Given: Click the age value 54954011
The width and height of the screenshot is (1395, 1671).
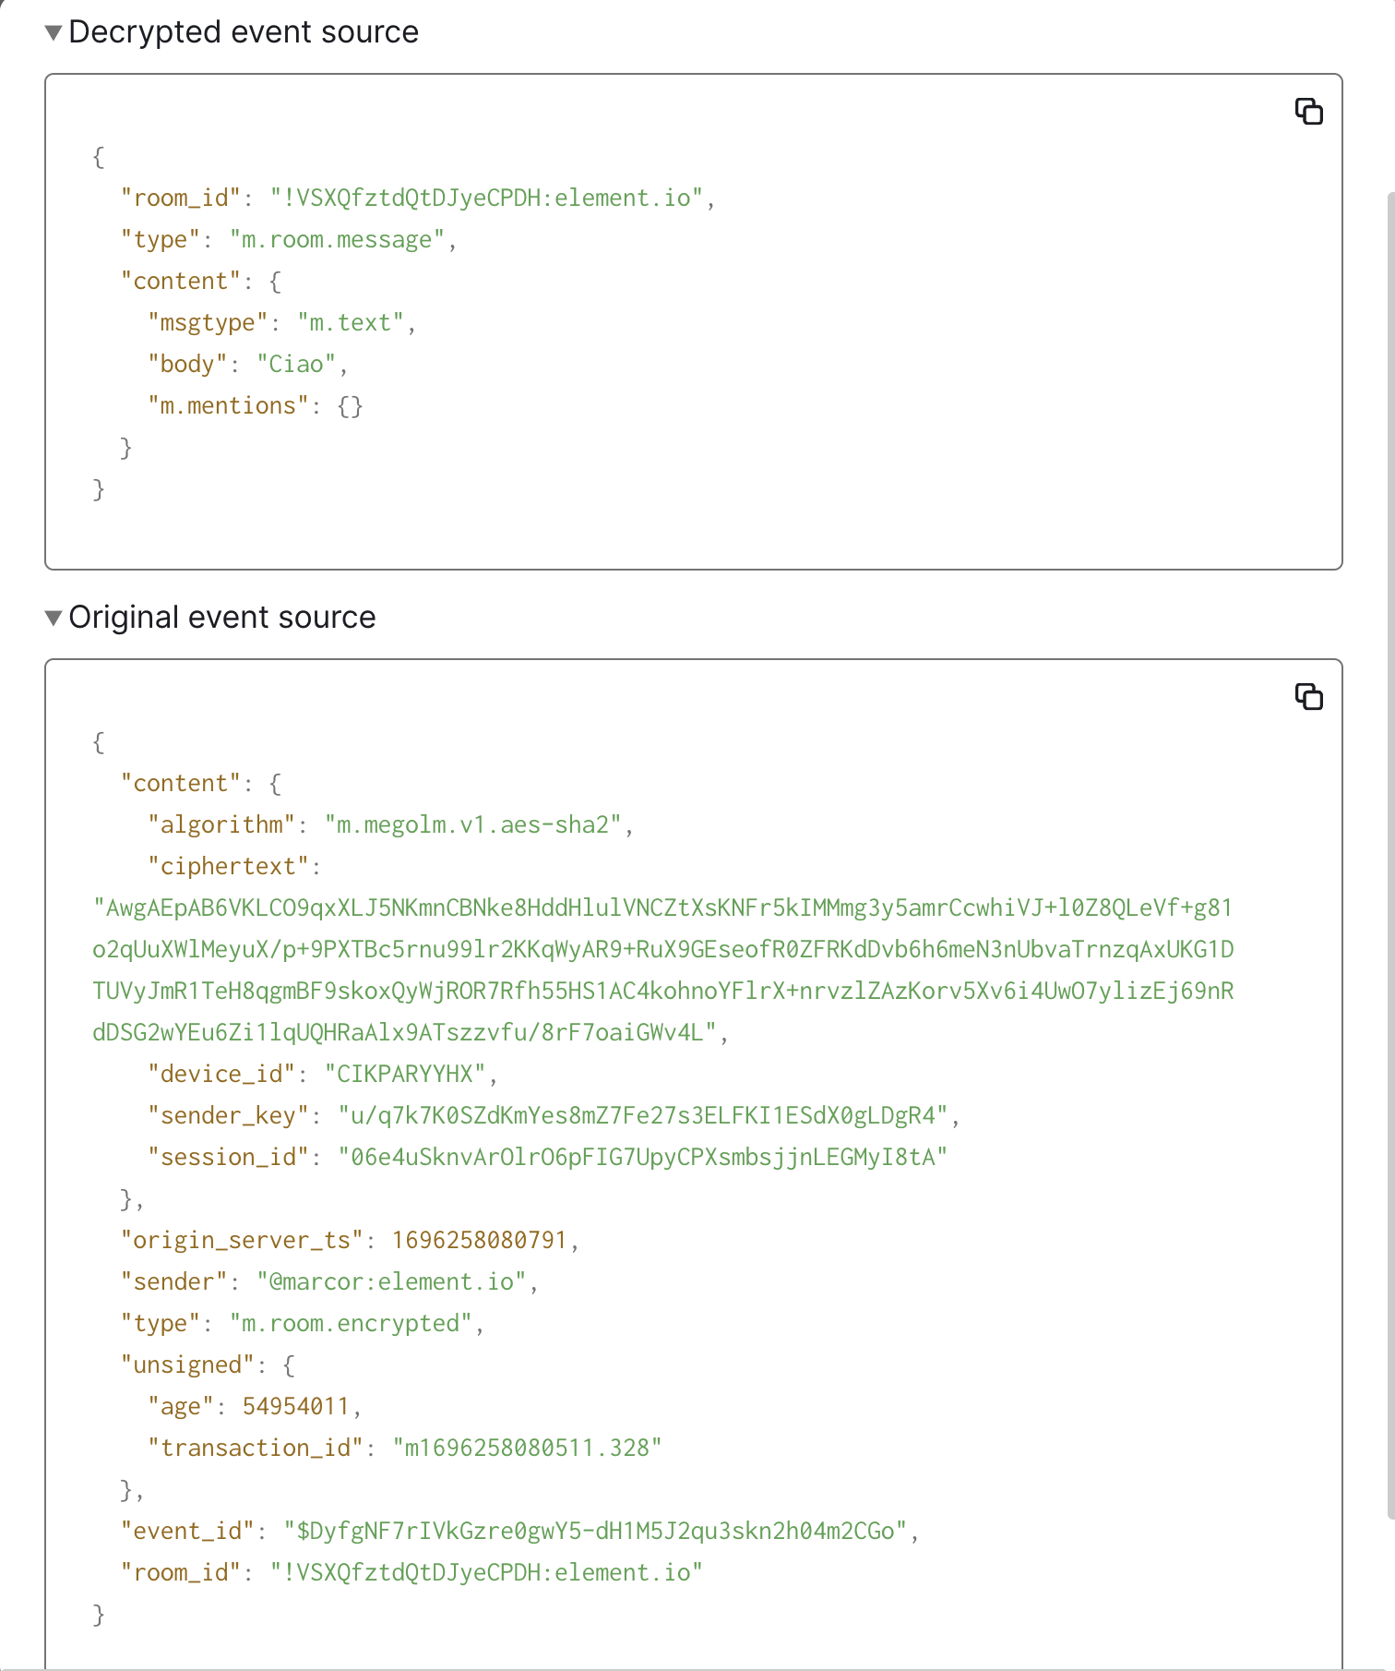Looking at the screenshot, I should (295, 1407).
